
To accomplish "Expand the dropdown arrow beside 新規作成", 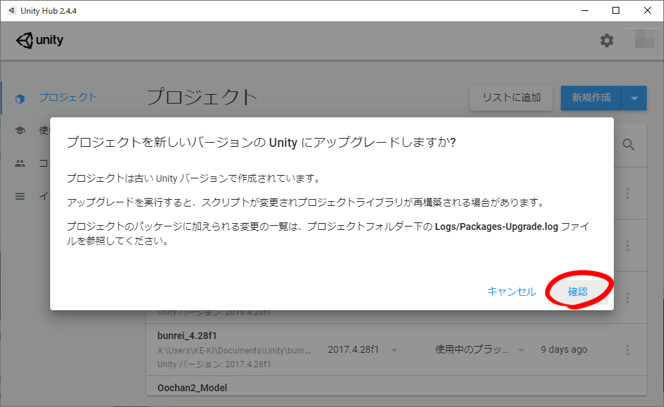I will [x=634, y=98].
